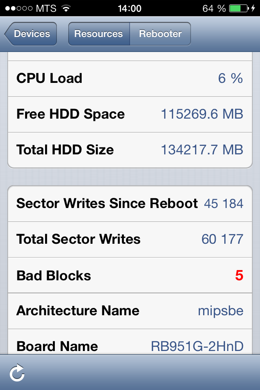260x390 pixels.
Task: Select the Free HDD Space row
Action: (130, 115)
